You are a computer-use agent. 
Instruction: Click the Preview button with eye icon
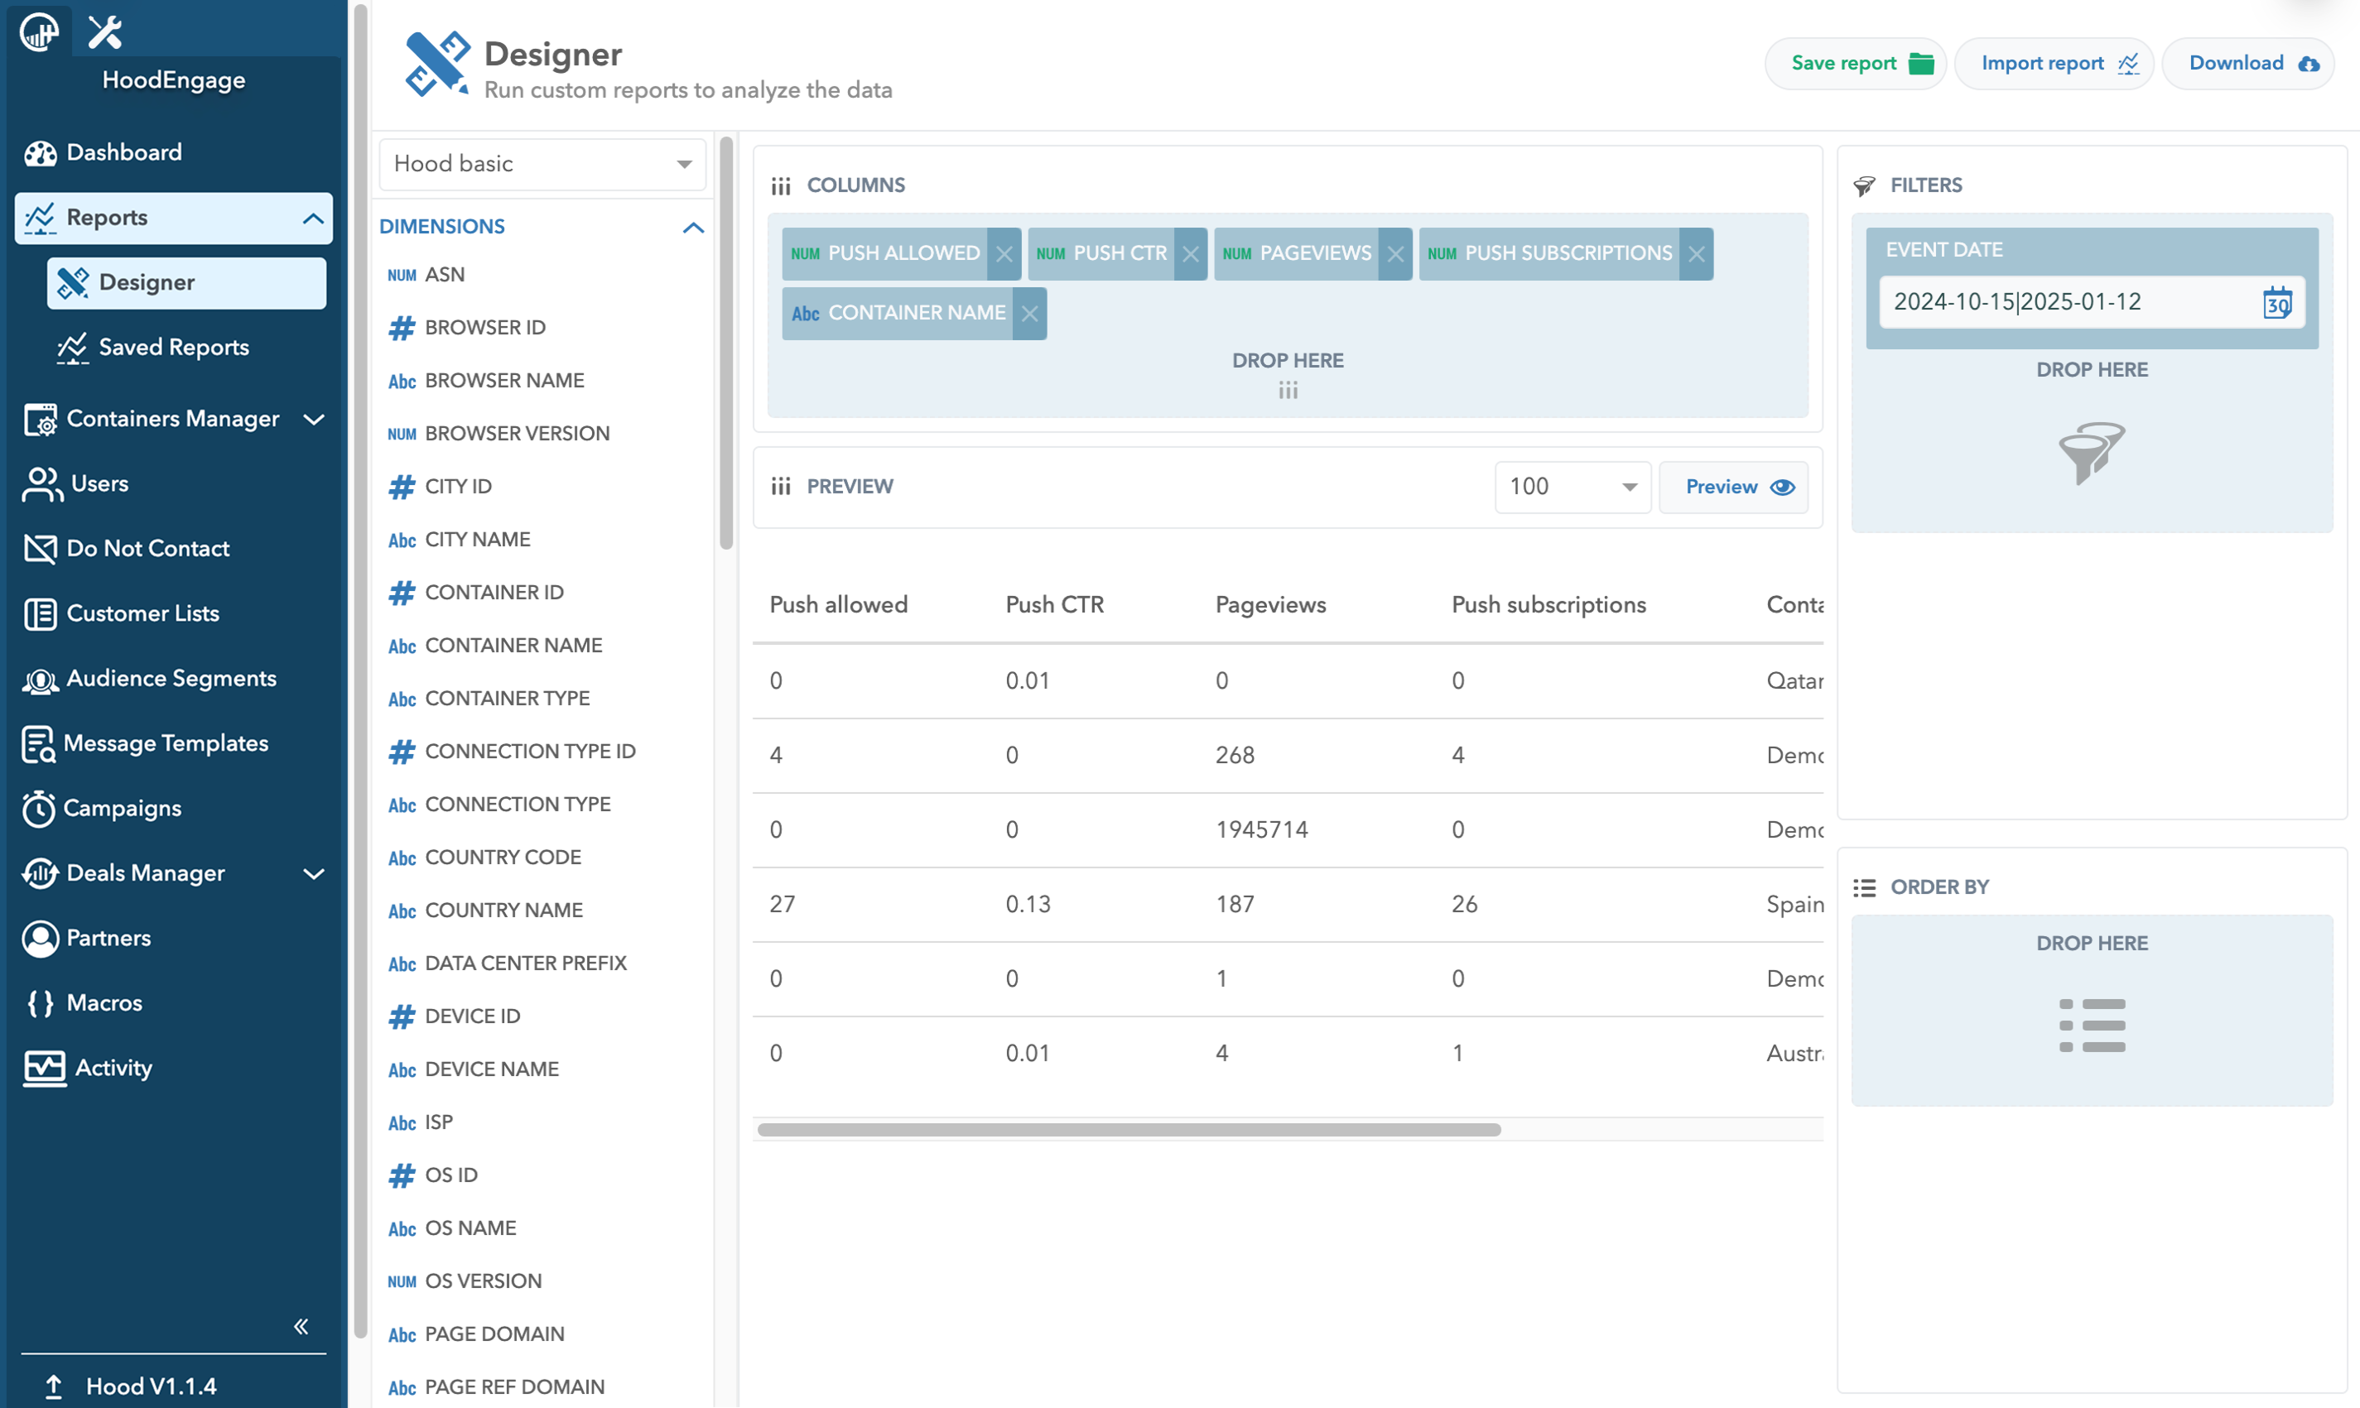(x=1733, y=487)
